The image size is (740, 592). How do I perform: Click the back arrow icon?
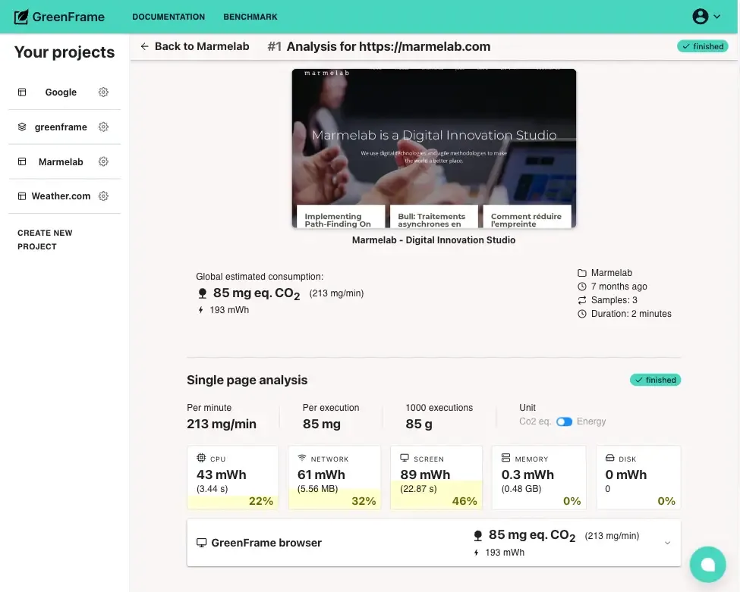pos(144,46)
